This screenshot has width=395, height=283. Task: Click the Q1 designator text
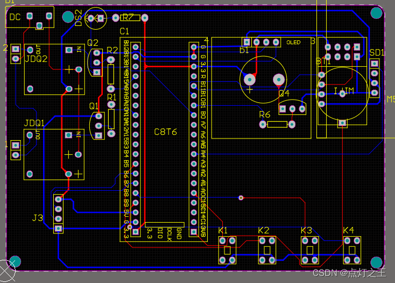(94, 106)
